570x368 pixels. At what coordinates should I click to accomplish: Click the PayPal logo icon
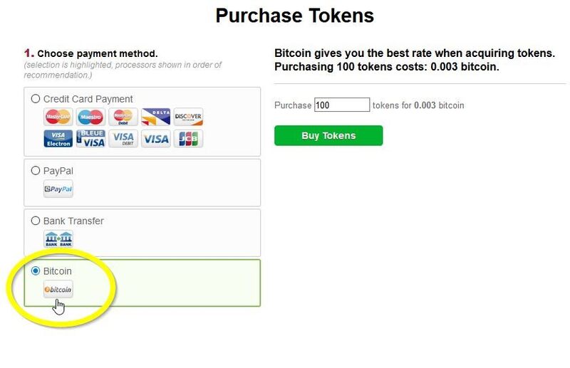point(58,189)
